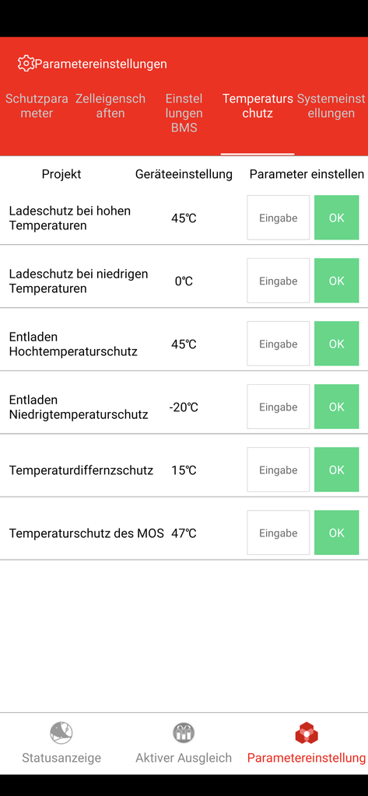Focus Eingabe field for Entladen Hochtemperaturschutz
368x796 pixels.
click(x=278, y=344)
